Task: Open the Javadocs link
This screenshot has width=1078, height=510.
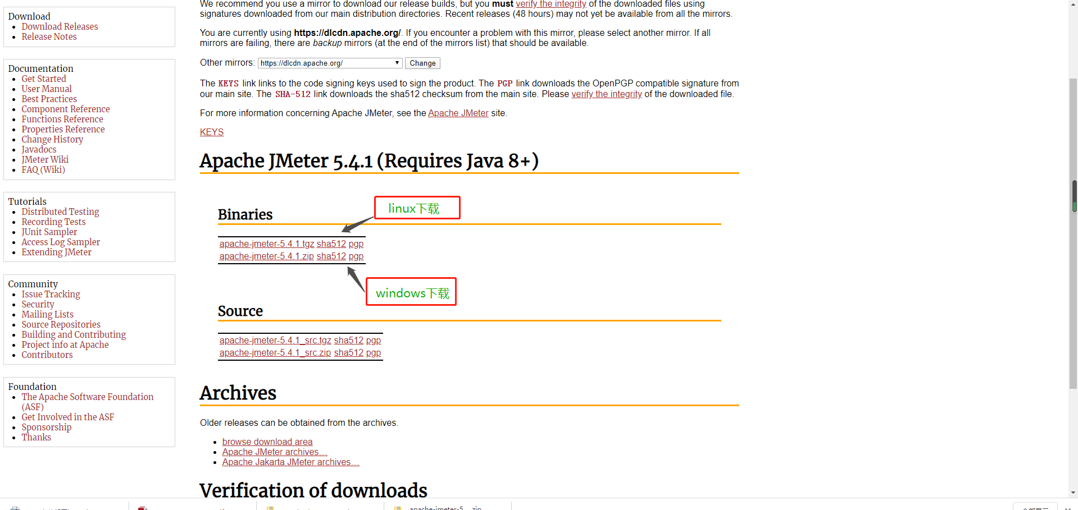Action: [39, 149]
